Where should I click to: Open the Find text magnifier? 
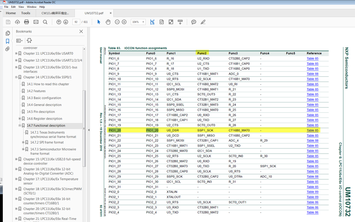pos(45,22)
